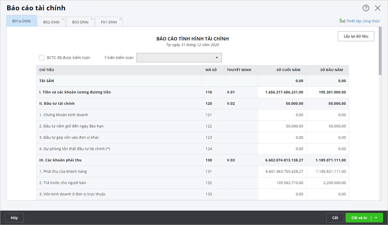Screen dimensions: 388x225
Task: Edit Số cuối năm for Phải thu của khách hàng
Action: tap(282, 171)
